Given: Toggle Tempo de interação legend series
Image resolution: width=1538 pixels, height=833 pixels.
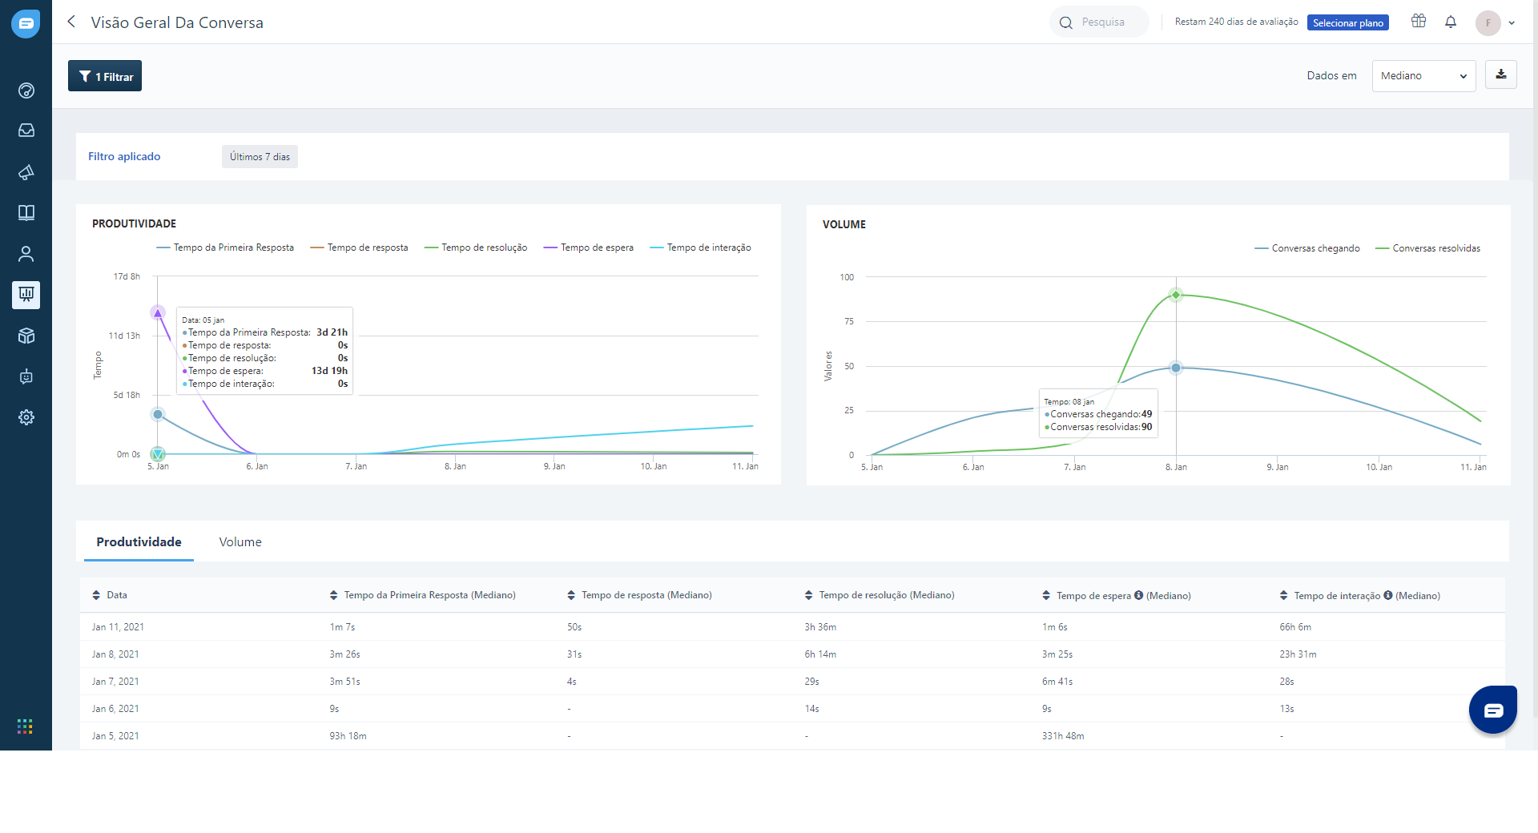Looking at the screenshot, I should (x=701, y=247).
